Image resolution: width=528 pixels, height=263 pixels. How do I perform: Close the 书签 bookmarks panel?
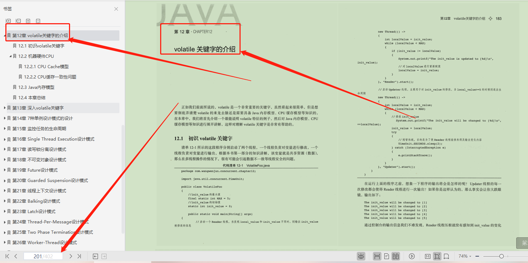pos(116,9)
